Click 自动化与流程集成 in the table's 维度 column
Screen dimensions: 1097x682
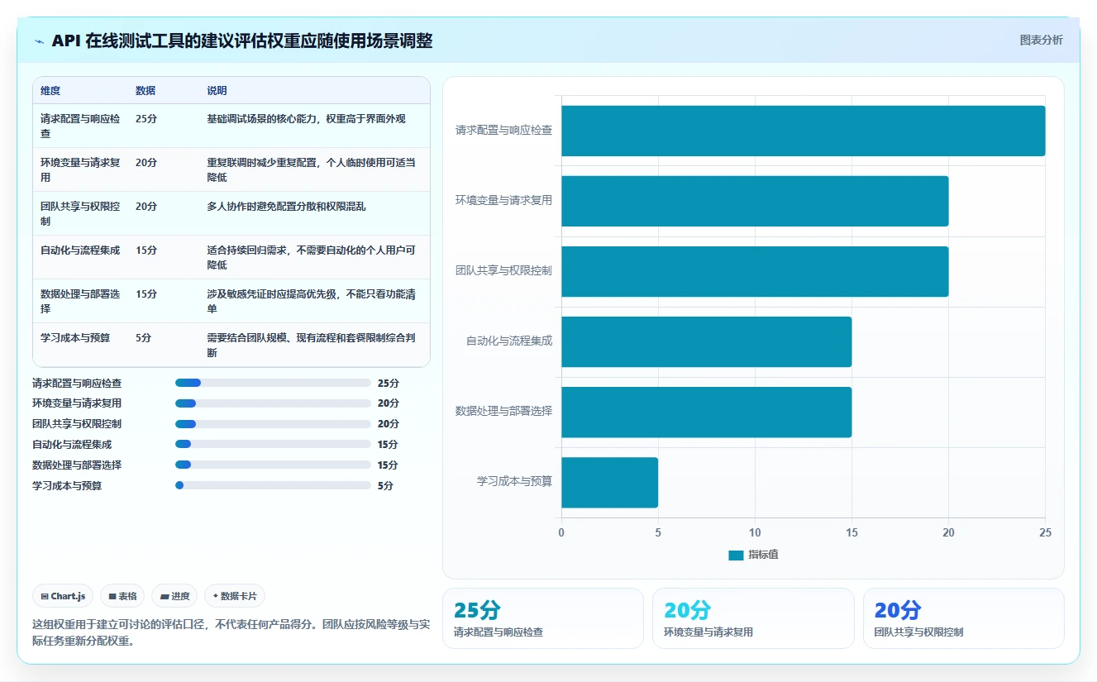(80, 250)
